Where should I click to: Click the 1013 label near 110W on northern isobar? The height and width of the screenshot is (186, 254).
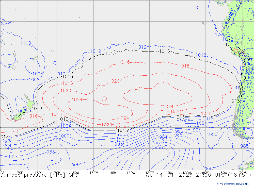(165, 51)
